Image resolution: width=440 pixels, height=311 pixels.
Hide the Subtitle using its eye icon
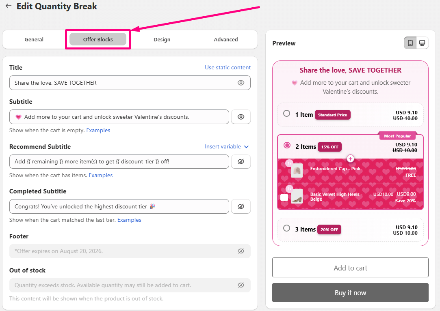coord(241,117)
